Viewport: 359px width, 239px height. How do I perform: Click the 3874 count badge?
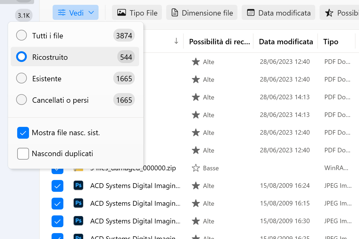(x=124, y=35)
